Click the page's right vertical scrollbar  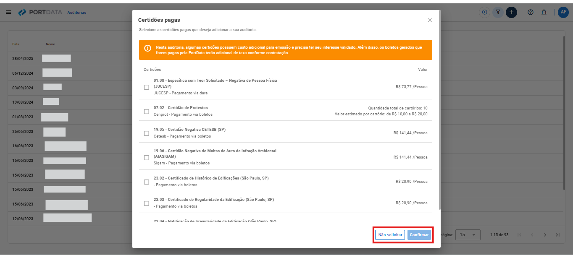click(x=564, y=113)
